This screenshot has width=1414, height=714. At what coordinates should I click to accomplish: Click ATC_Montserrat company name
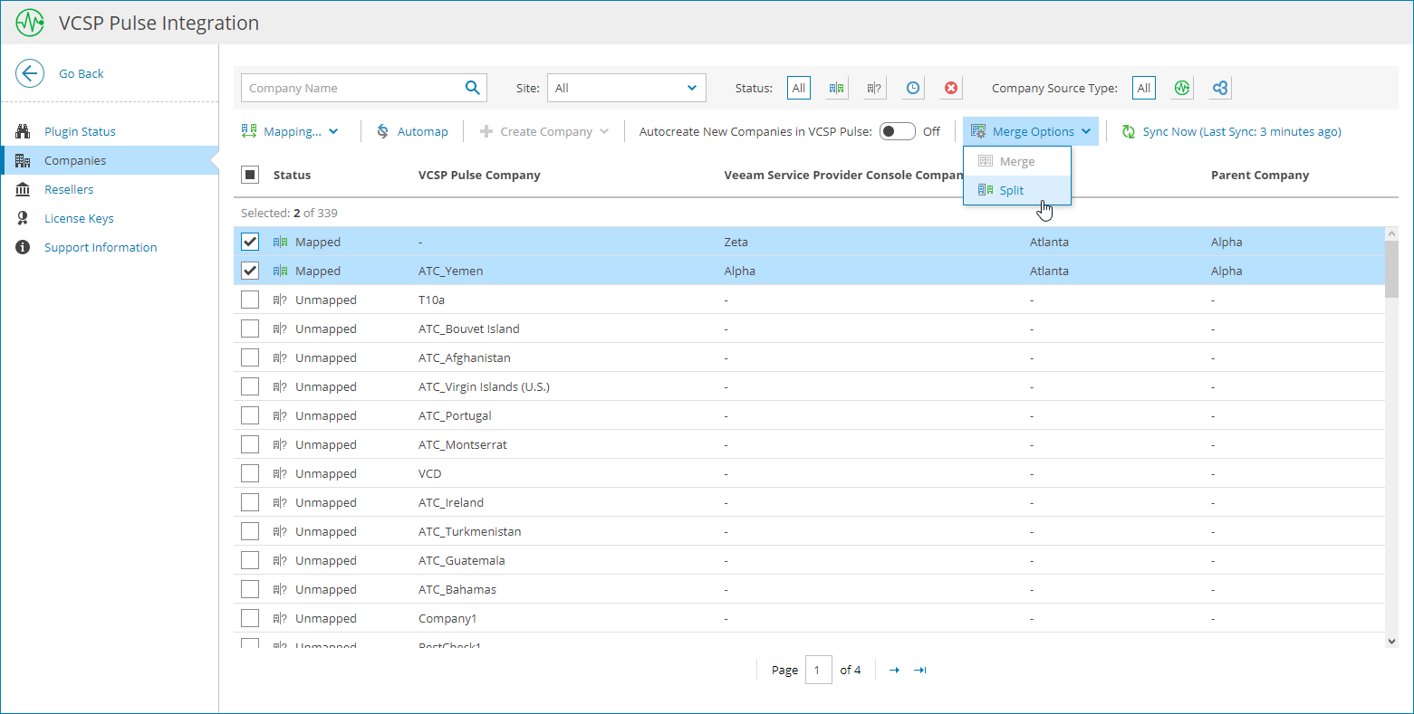[463, 444]
